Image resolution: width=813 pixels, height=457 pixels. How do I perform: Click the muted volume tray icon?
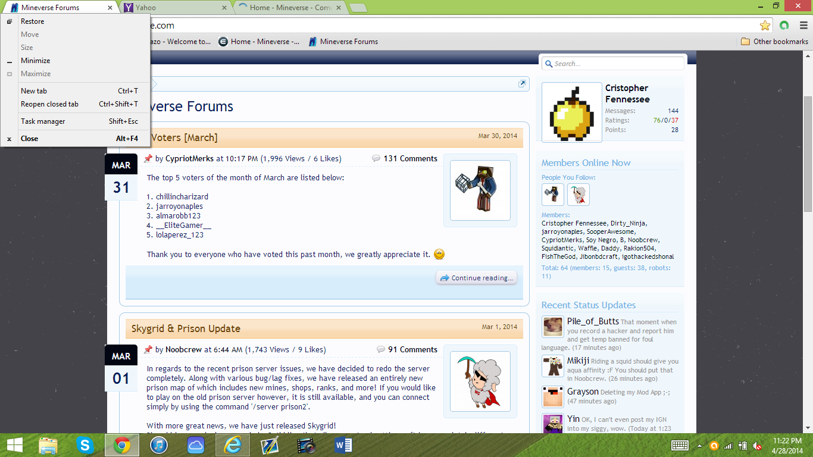click(x=758, y=445)
